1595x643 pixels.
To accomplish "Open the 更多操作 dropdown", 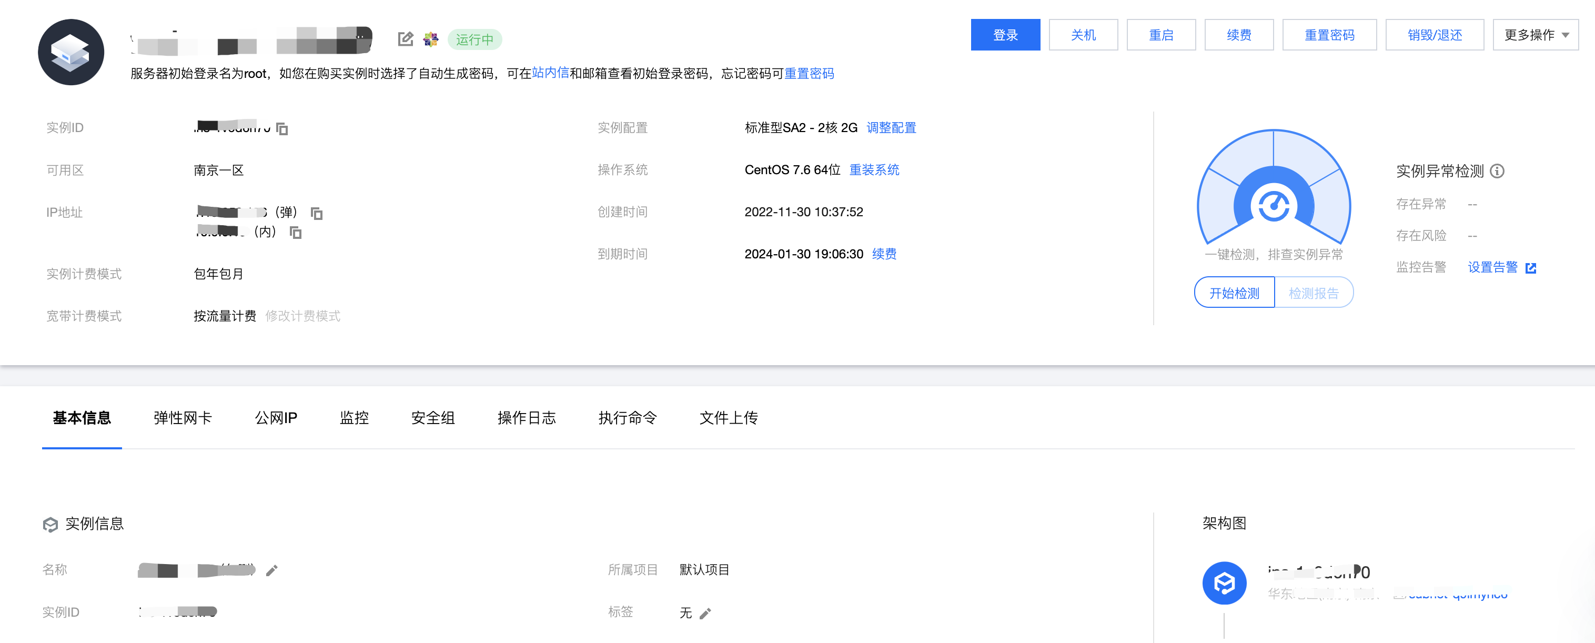I will tap(1536, 35).
